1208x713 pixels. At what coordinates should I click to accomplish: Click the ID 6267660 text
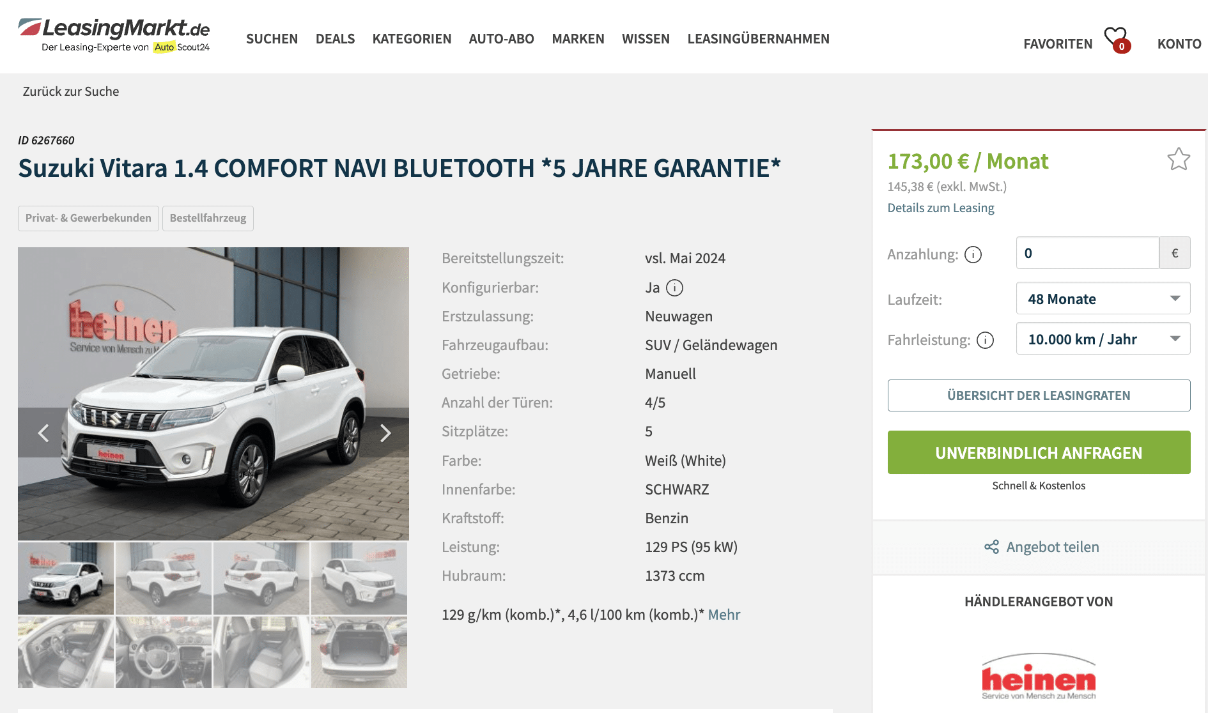(x=46, y=141)
